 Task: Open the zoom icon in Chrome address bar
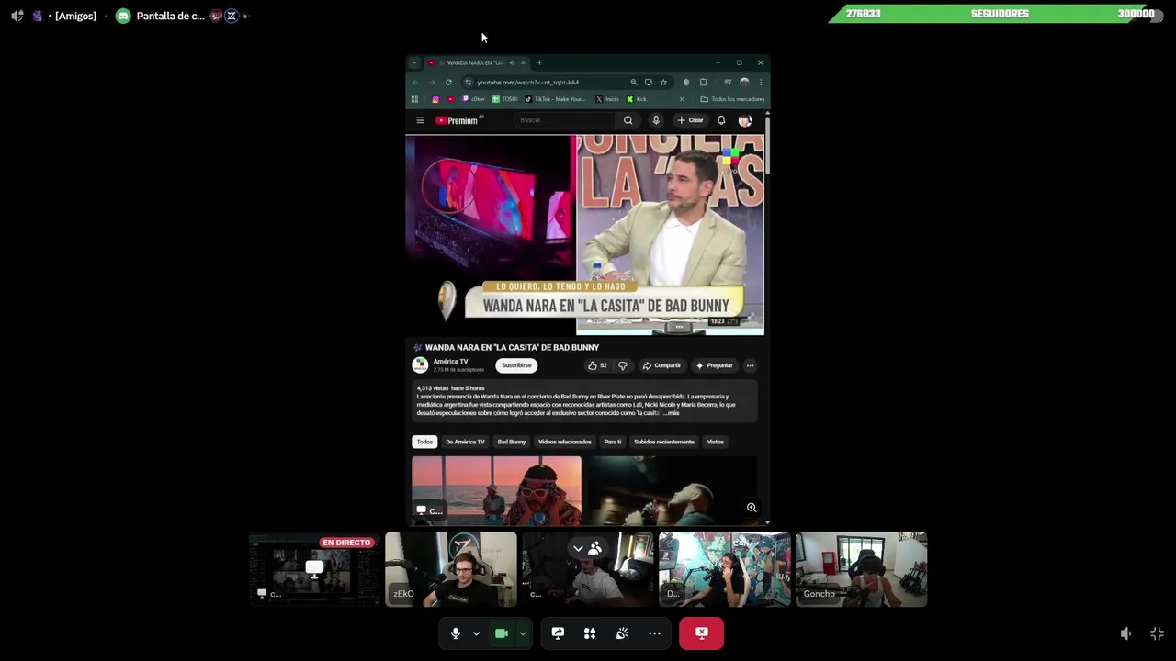(x=633, y=82)
